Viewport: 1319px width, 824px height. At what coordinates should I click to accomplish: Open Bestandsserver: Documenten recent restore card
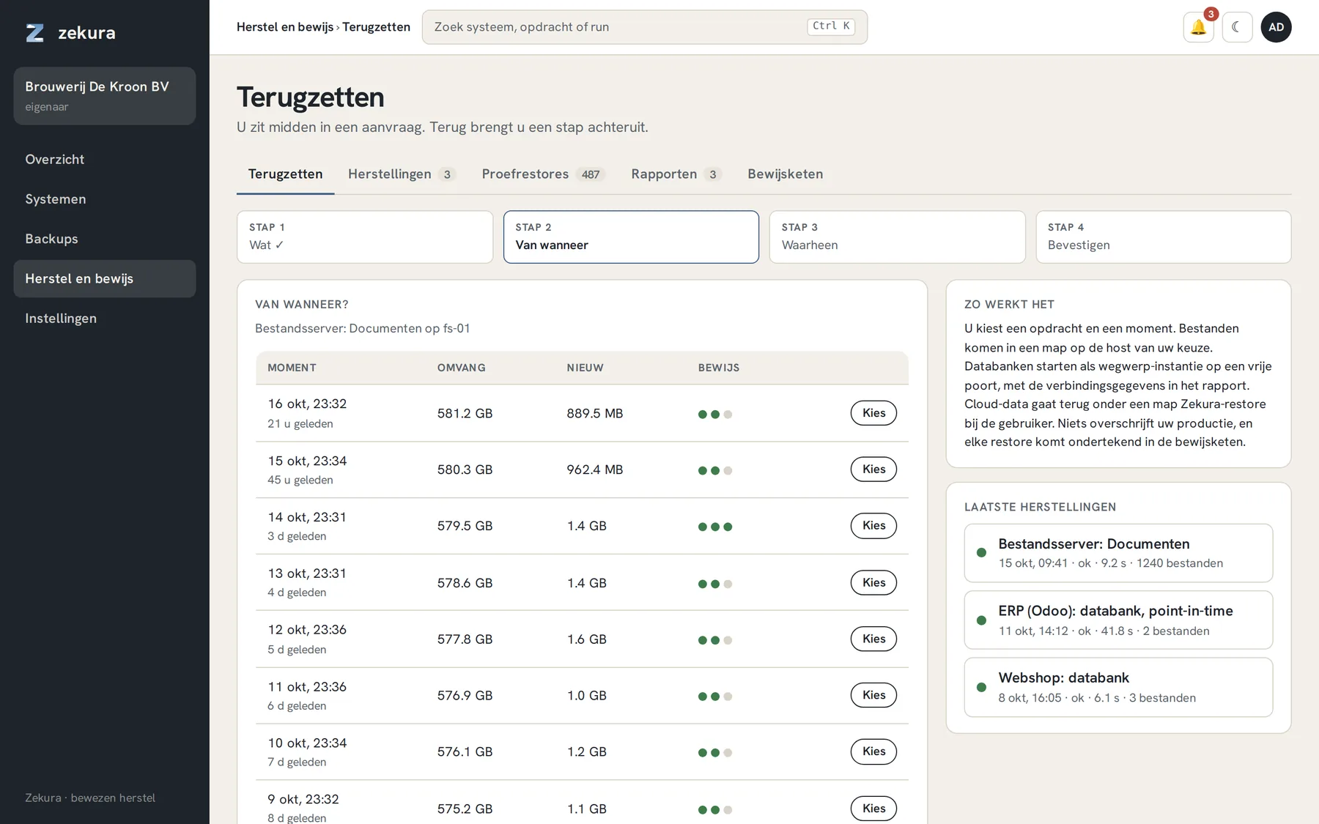click(x=1118, y=553)
